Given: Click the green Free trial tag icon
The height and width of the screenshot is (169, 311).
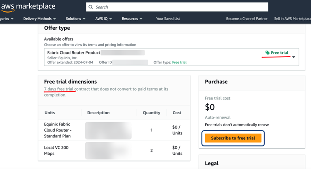Looking at the screenshot, I should 267,53.
